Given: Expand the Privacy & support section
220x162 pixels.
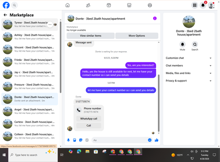Looking at the screenshot, I should [189, 81].
